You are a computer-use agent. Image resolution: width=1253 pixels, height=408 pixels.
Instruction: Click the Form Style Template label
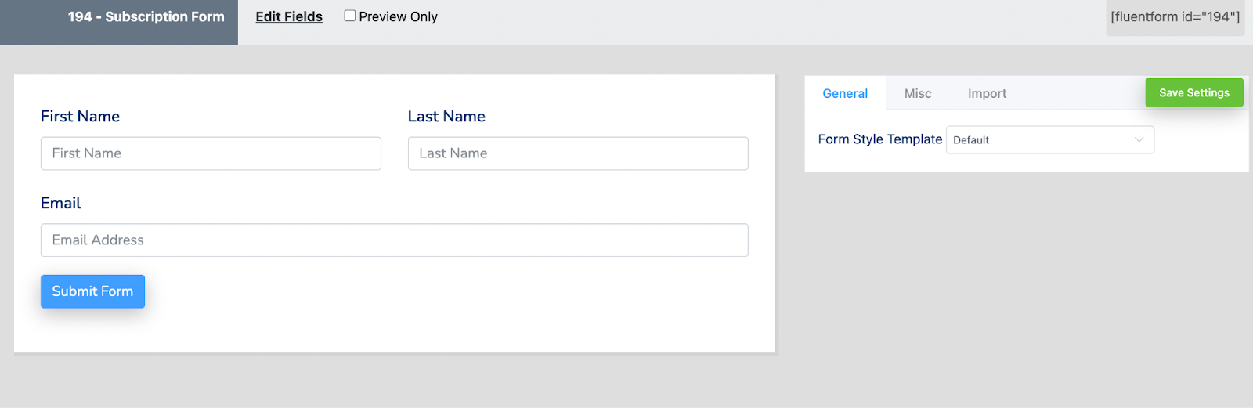pyautogui.click(x=879, y=139)
